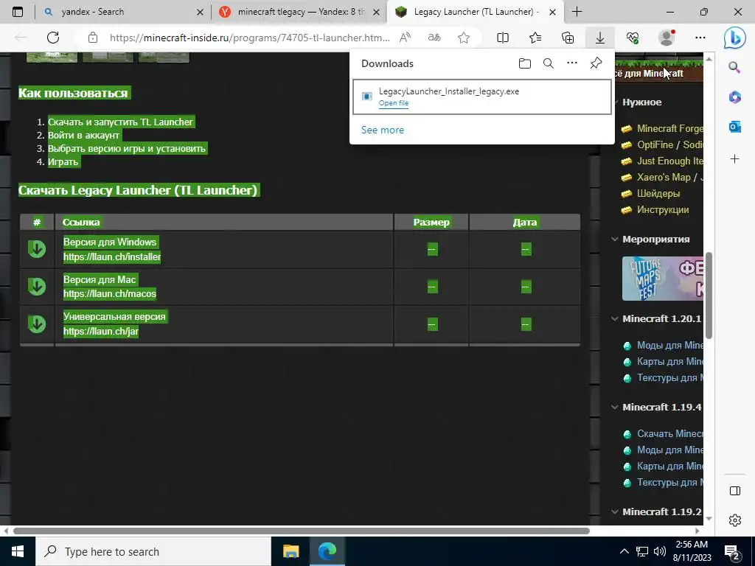Collapse the Minecraft 1.20.1 section
The width and height of the screenshot is (755, 566).
(615, 318)
